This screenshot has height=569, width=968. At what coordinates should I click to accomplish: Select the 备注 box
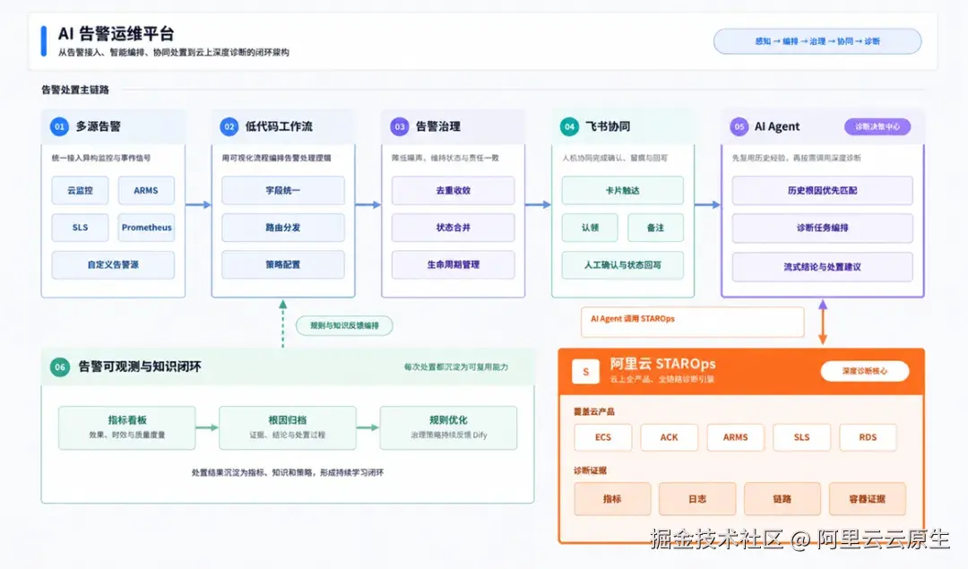(x=655, y=227)
